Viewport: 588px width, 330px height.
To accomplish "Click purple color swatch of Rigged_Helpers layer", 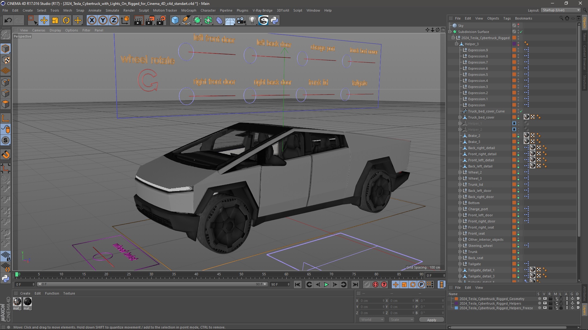I will 456,303.
